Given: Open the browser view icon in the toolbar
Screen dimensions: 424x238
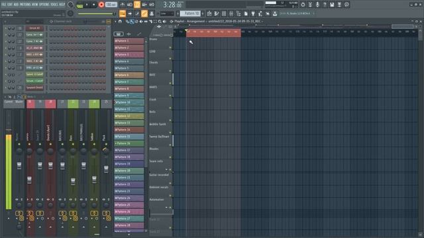Looking at the screenshot, I should tap(238, 13).
